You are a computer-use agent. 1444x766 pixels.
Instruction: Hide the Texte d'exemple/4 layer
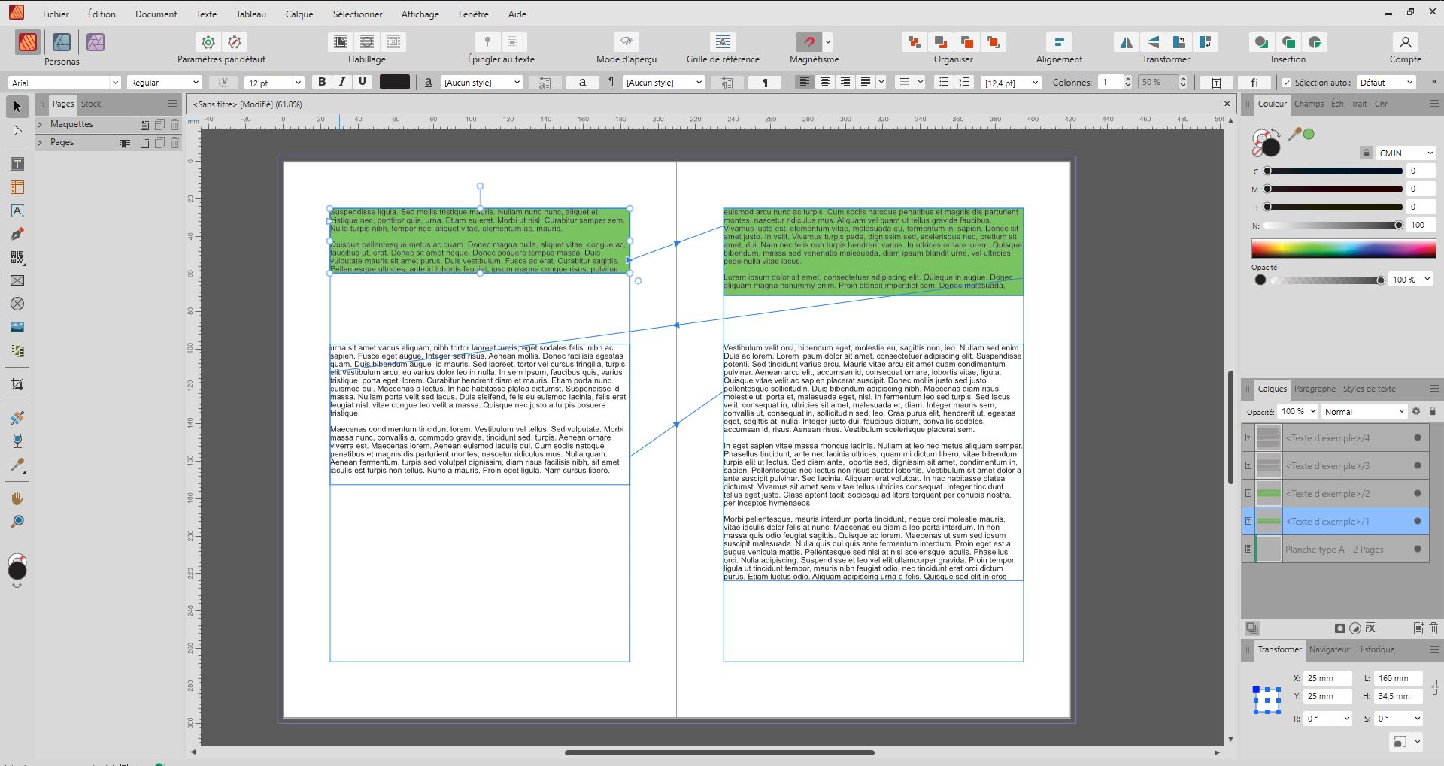1418,438
